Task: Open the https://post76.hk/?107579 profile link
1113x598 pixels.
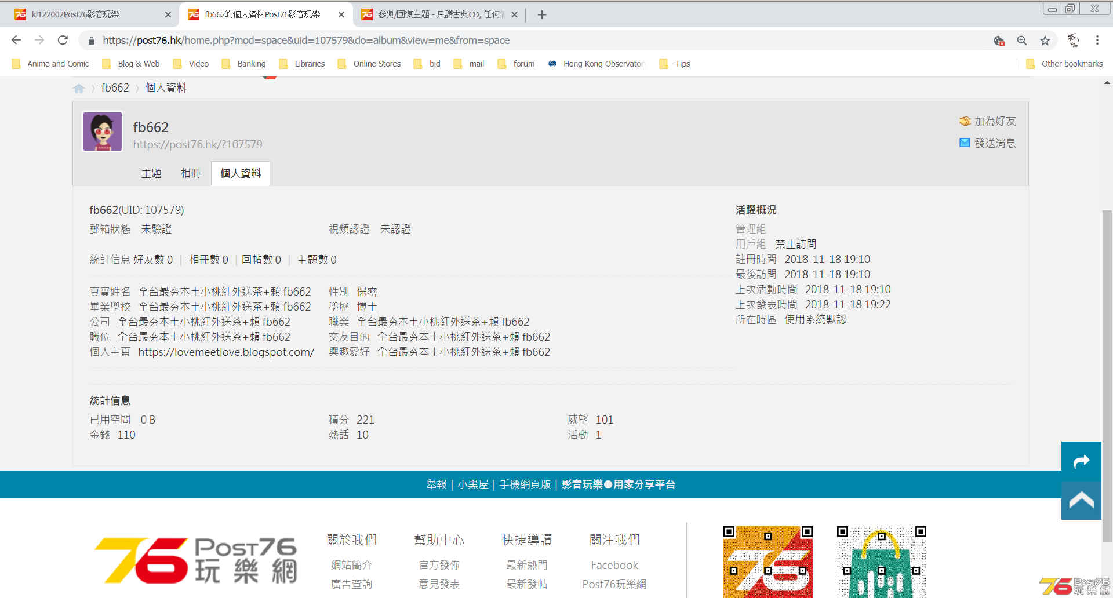Action: pos(198,144)
